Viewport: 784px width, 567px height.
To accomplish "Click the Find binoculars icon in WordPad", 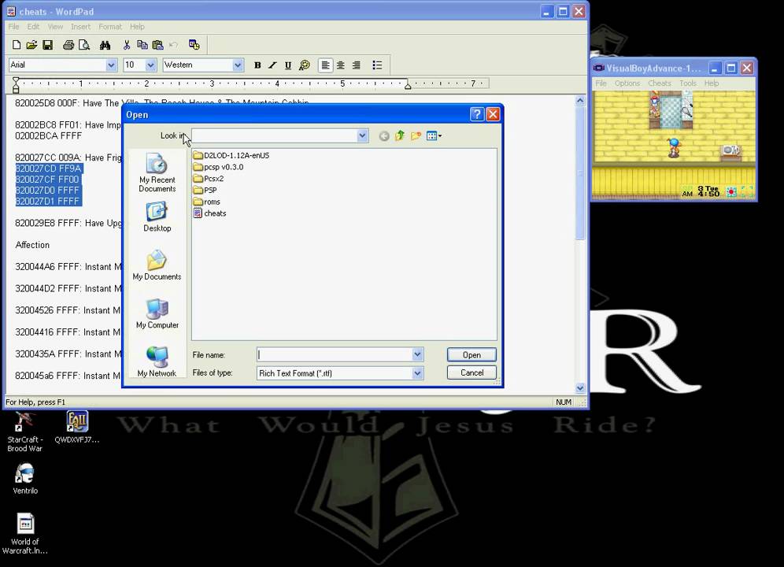I will 105,45.
